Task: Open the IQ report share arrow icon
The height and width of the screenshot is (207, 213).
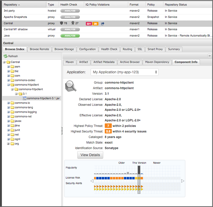Action: point(102,24)
